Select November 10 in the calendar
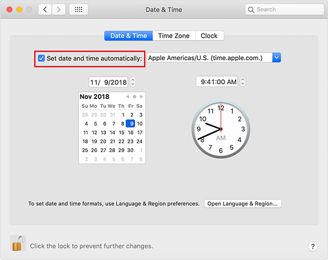This screenshot has width=328, height=260. (x=140, y=124)
